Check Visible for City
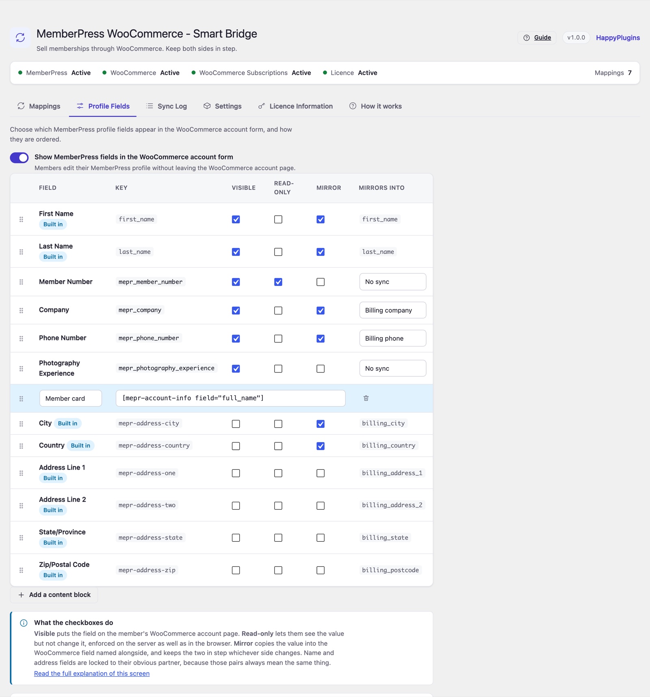Viewport: 650px width, 697px height. [x=236, y=424]
